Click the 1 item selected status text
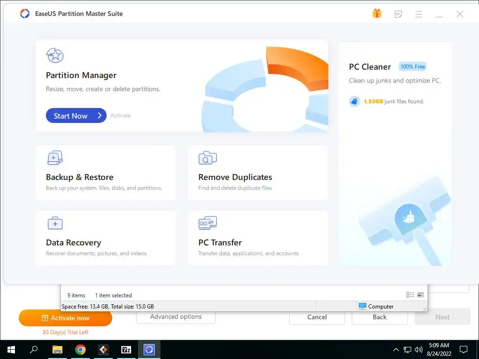Image resolution: width=479 pixels, height=359 pixels. (x=113, y=295)
